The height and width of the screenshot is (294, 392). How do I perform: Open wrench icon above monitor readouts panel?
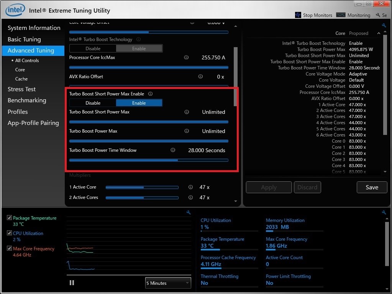384,212
